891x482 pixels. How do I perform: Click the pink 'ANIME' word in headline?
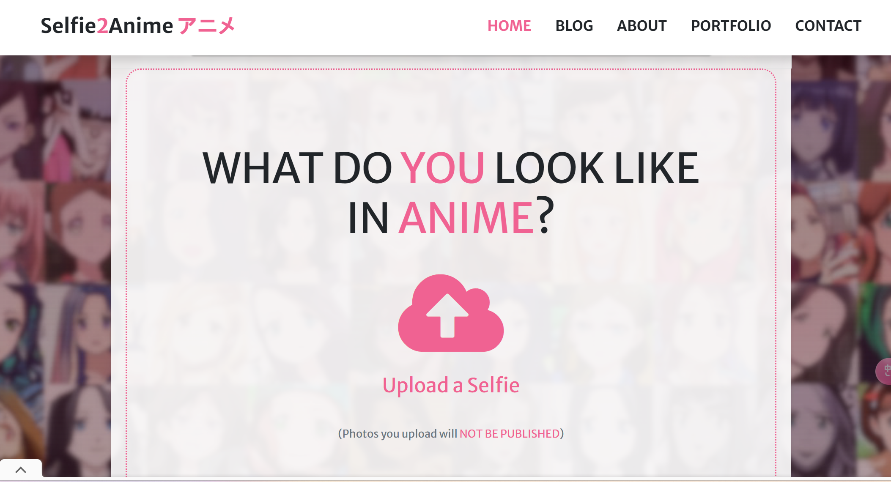[x=466, y=218]
